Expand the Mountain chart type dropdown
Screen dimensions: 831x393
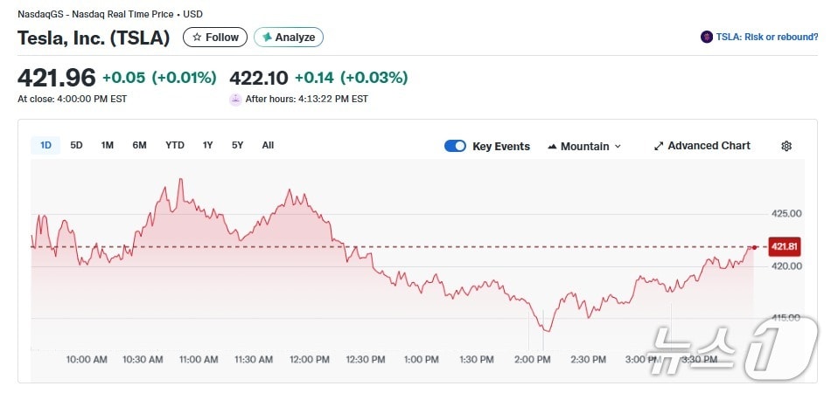click(x=618, y=147)
